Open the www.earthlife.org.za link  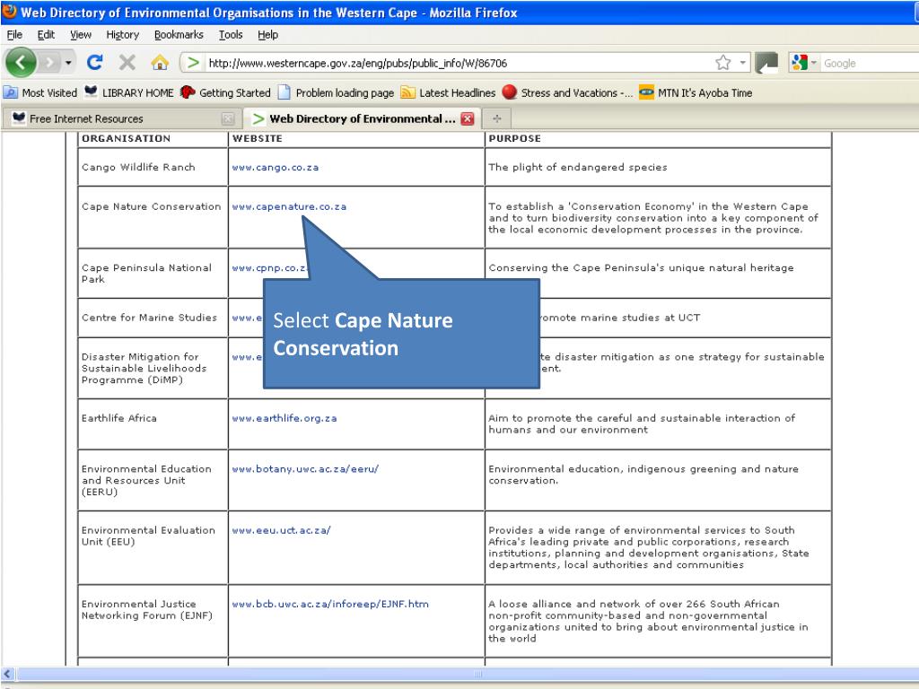coord(284,418)
